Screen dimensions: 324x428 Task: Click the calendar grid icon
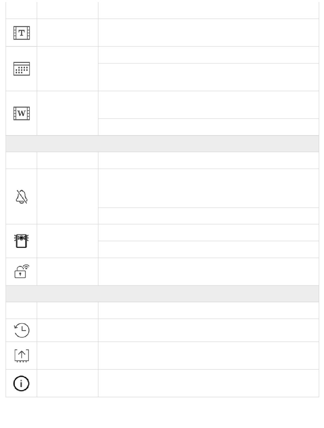(21, 69)
